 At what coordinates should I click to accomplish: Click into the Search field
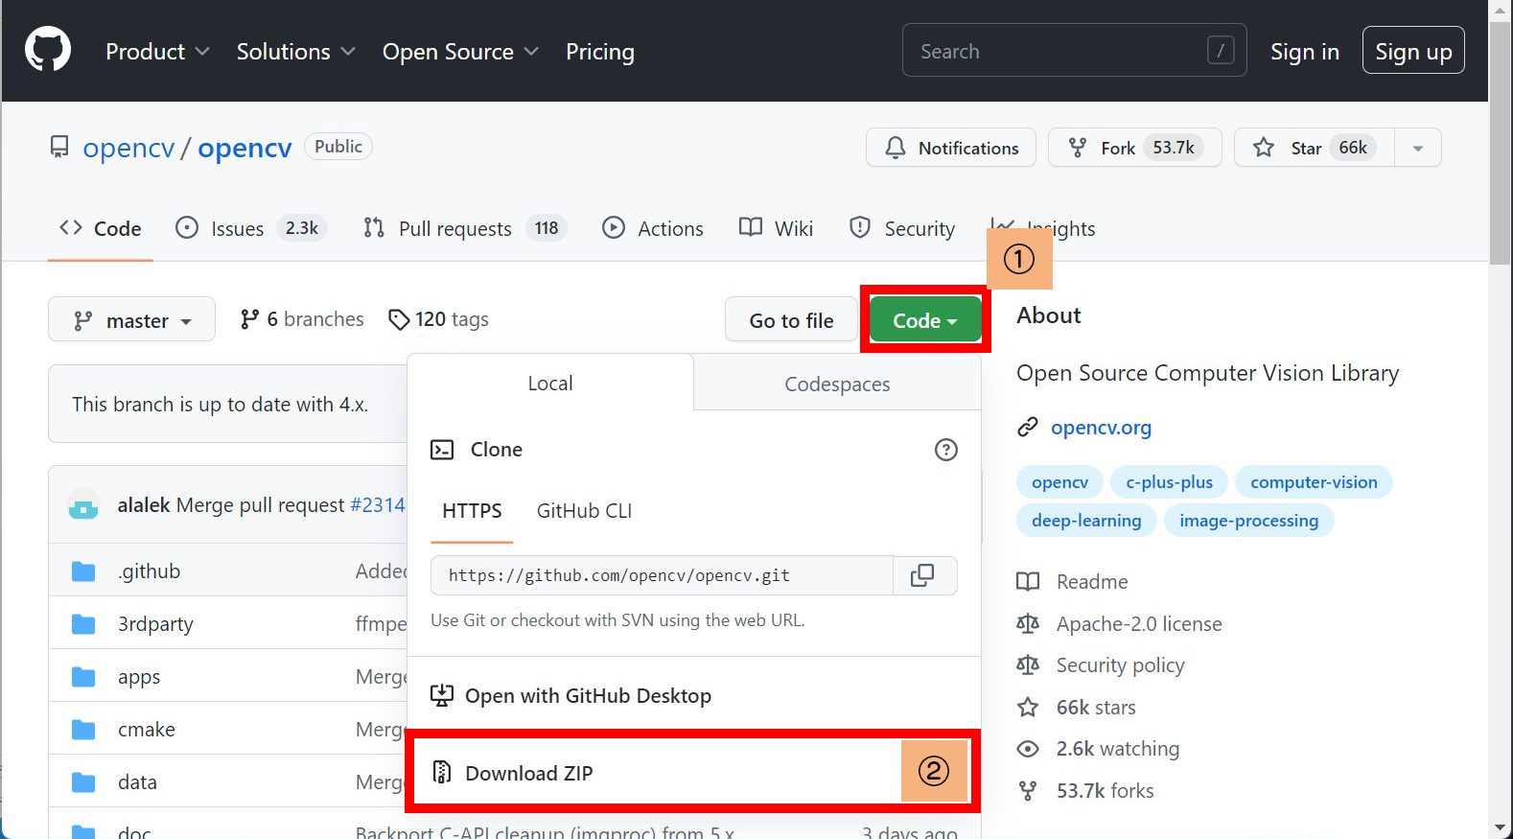point(1055,52)
